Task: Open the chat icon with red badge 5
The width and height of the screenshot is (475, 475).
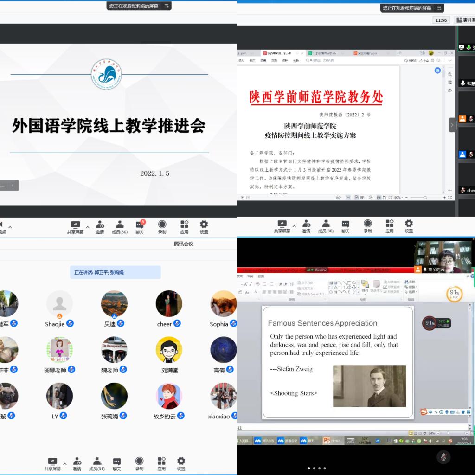Action: point(140,225)
